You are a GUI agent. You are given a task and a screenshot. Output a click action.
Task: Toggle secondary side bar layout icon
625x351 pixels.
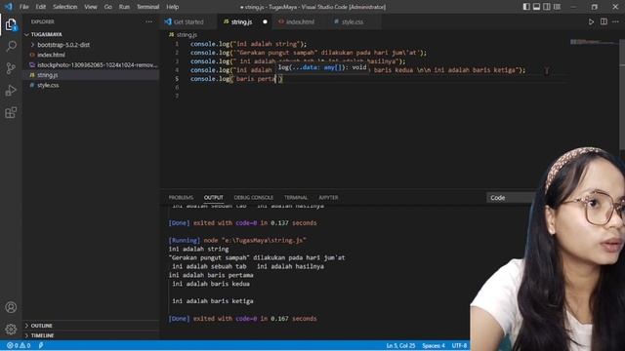(547, 7)
